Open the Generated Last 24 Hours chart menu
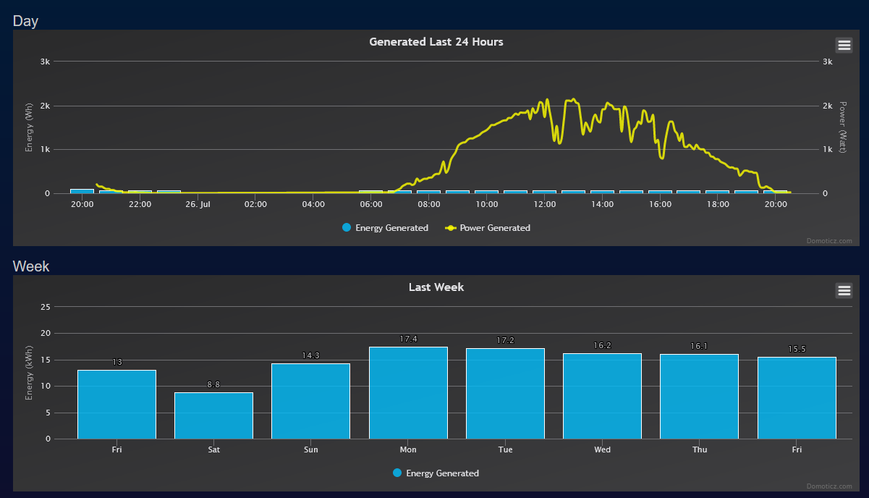 tap(844, 45)
